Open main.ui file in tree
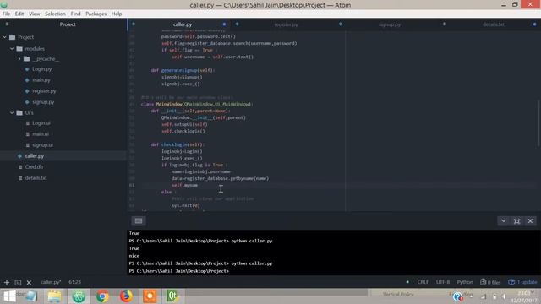 pos(41,134)
